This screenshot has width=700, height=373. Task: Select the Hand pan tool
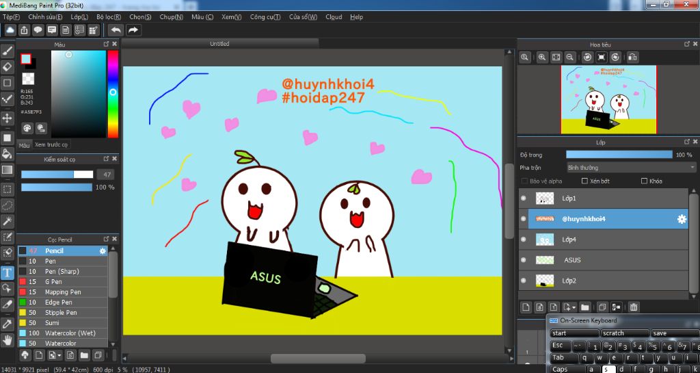pos(7,340)
